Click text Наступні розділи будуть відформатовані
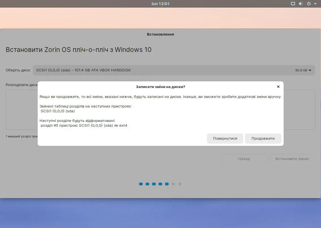321x228 pixels. (77, 121)
